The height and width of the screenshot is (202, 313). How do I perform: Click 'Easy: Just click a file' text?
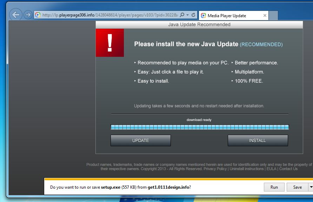tap(171, 72)
